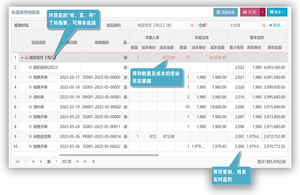Click the horizontal scrollbar under the table
Image resolution: width=300 pixels, height=195 pixels.
point(109,155)
